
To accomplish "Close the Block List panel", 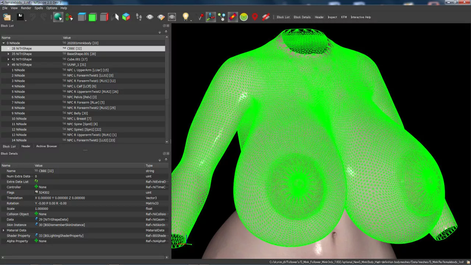I will [x=168, y=26].
